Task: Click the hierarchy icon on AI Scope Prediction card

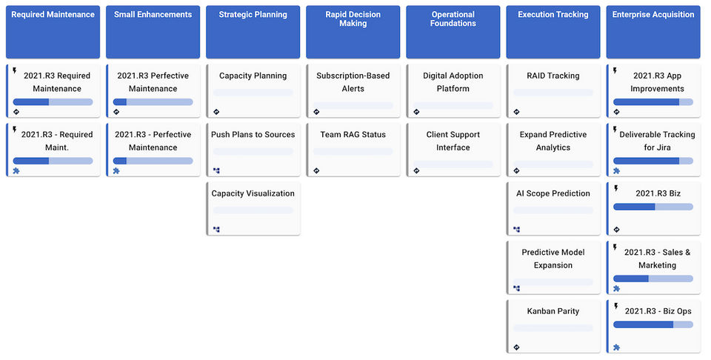Action: click(516, 230)
